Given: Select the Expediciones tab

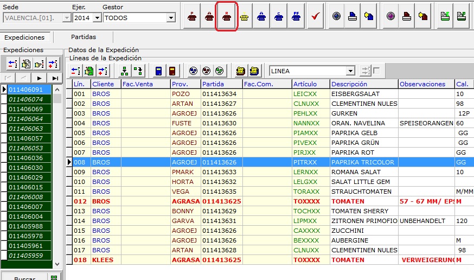Looking at the screenshot, I should 24,37.
